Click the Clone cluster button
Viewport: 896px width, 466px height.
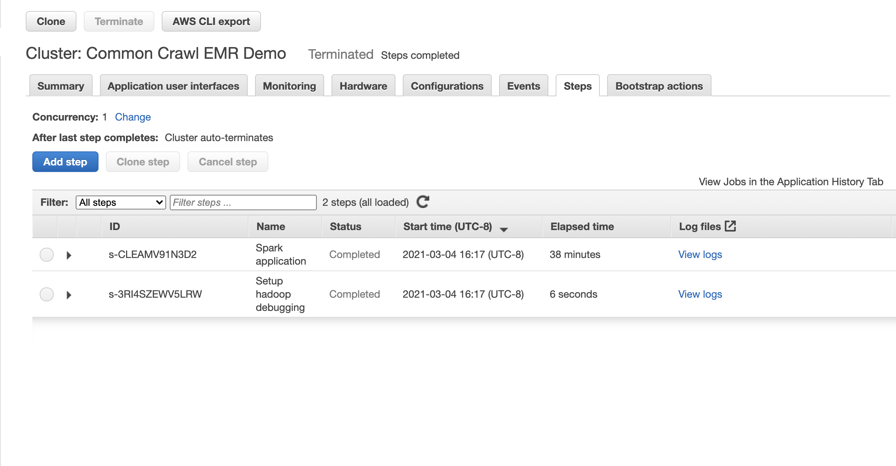pyautogui.click(x=51, y=21)
